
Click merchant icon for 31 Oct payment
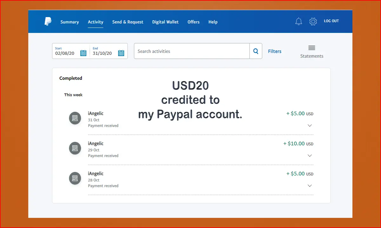coord(75,118)
